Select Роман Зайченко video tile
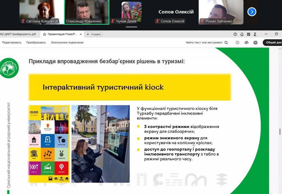Screen dimensions: 282x194 pyautogui.click(x=221, y=12)
